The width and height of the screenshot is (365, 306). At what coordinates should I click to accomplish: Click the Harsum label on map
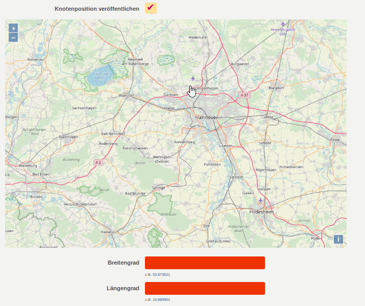(x=264, y=189)
